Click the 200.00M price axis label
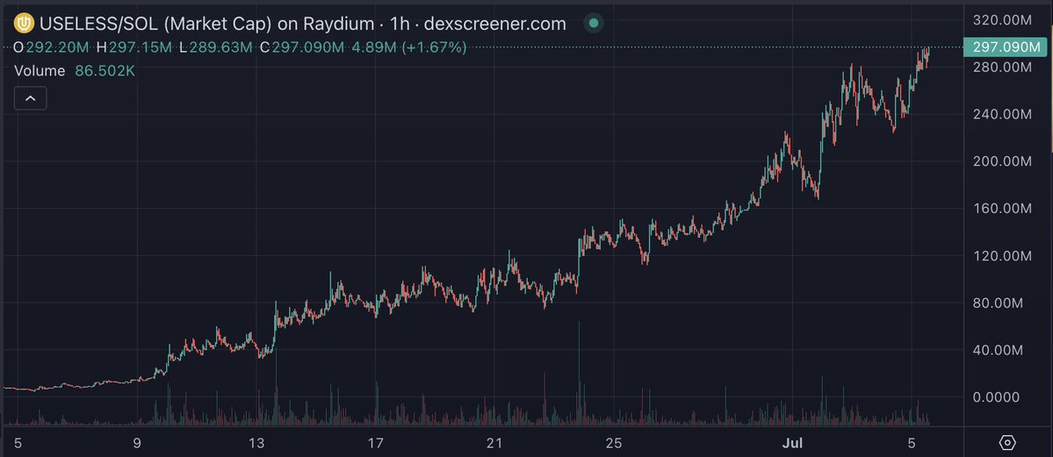Viewport: 1053px width, 457px height. click(1001, 161)
